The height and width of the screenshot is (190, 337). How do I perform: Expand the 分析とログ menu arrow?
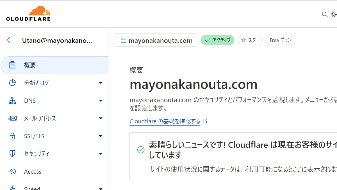(101, 83)
